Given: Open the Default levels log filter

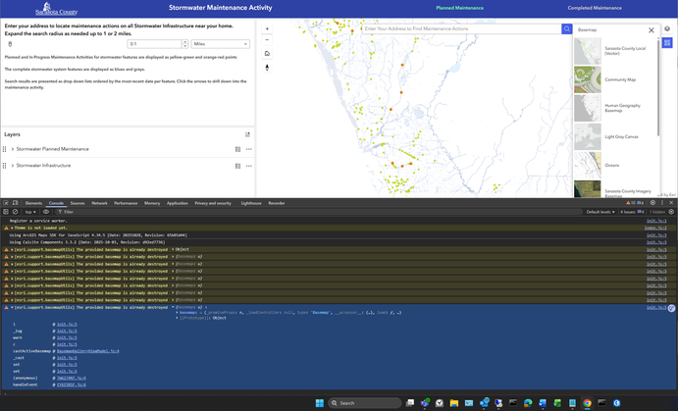Looking at the screenshot, I should (600, 212).
